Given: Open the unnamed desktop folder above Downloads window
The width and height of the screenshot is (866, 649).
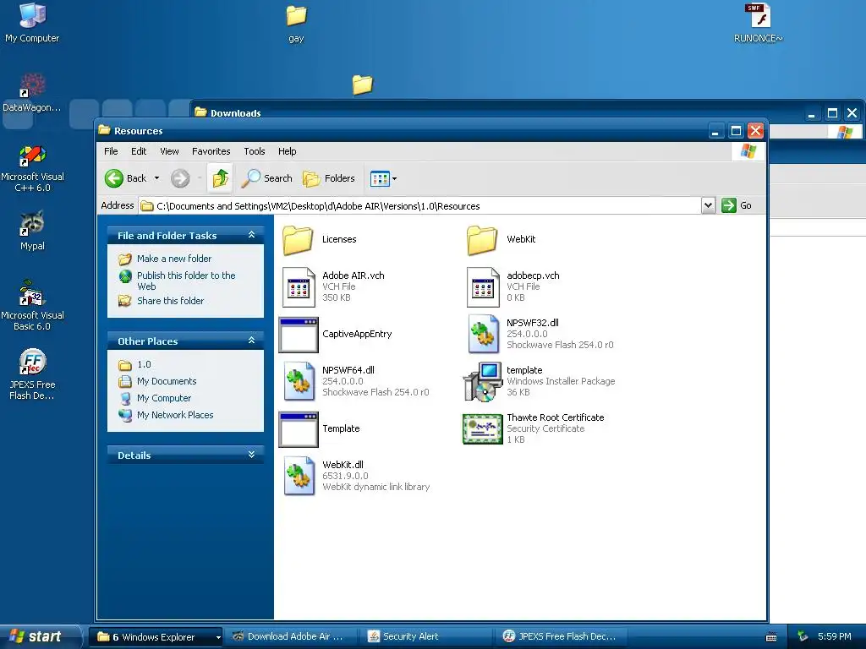Looking at the screenshot, I should pos(362,85).
